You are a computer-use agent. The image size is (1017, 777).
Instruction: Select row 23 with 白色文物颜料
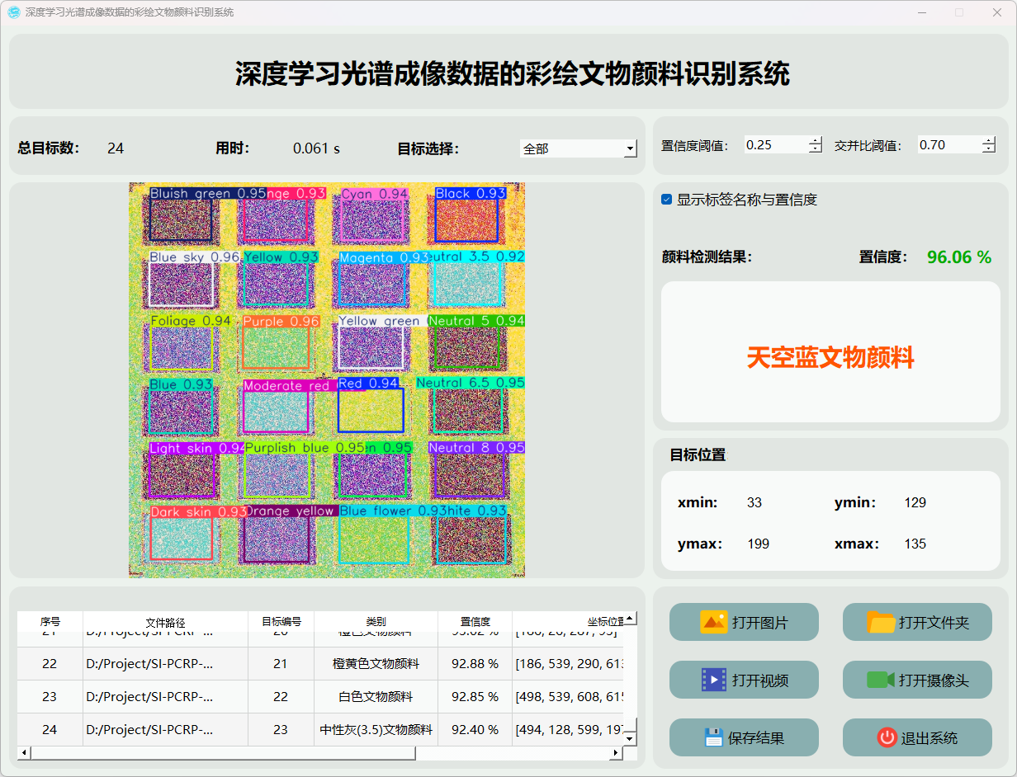376,696
